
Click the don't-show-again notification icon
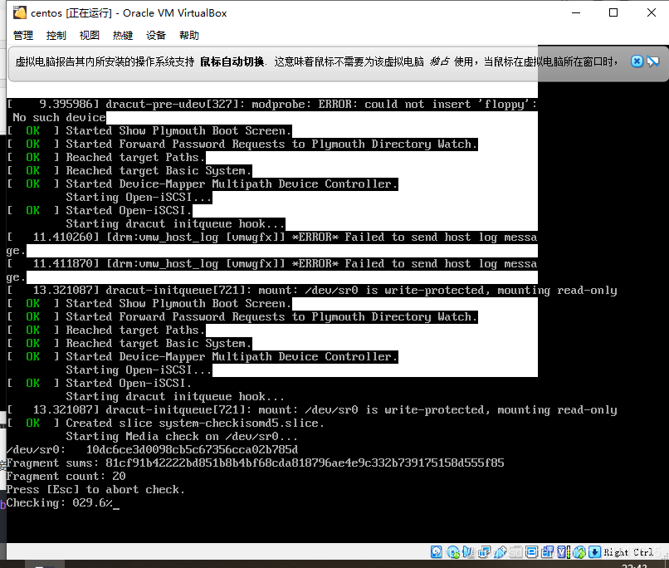(x=652, y=61)
